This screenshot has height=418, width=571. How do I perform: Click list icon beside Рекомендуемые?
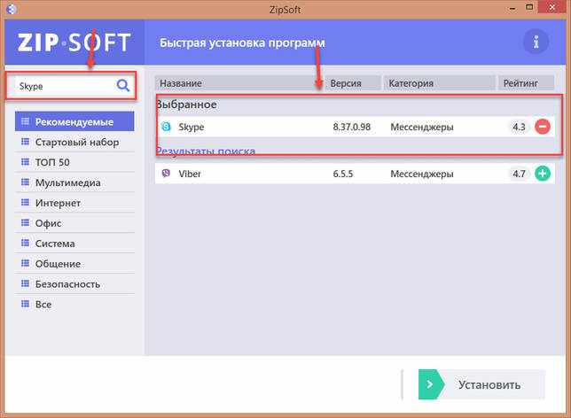click(25, 121)
